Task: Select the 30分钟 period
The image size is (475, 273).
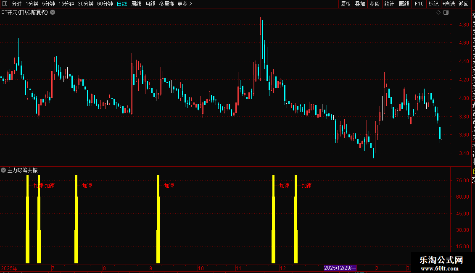Action: coord(86,4)
